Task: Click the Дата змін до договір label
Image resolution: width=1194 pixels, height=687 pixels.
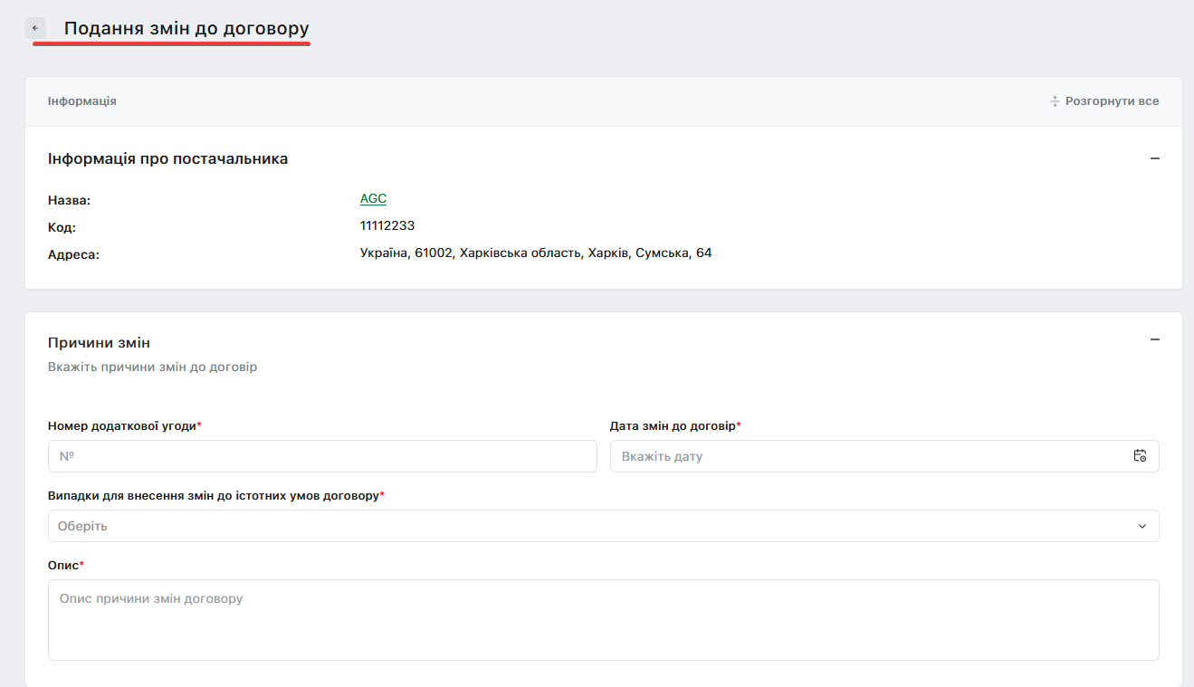Action: 673,425
